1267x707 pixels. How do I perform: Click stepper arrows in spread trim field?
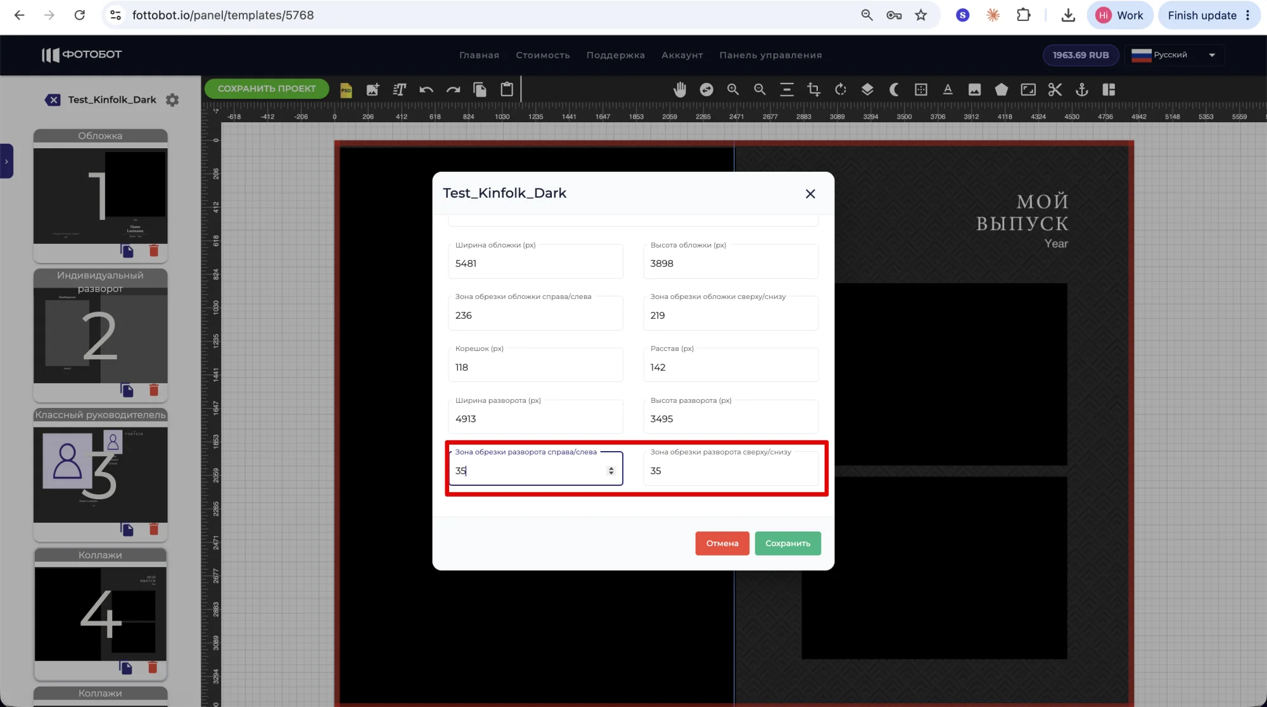click(x=611, y=471)
